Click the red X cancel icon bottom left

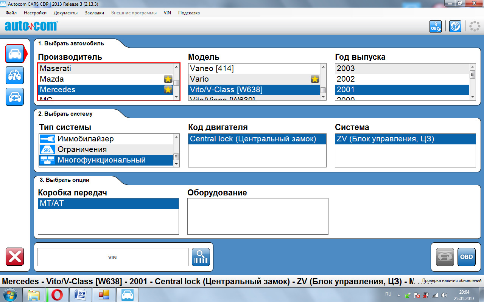(x=14, y=257)
